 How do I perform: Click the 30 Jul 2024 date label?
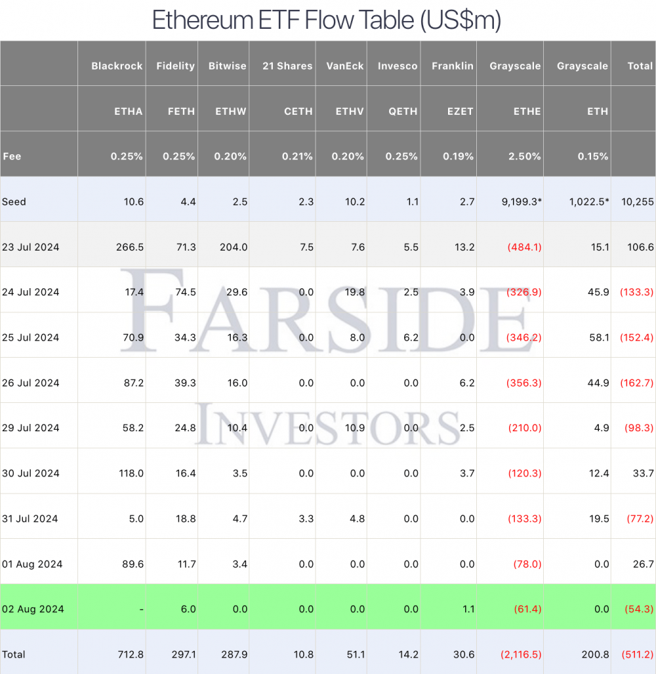click(30, 474)
